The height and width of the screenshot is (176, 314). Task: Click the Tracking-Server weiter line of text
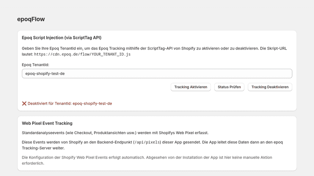click(43, 148)
